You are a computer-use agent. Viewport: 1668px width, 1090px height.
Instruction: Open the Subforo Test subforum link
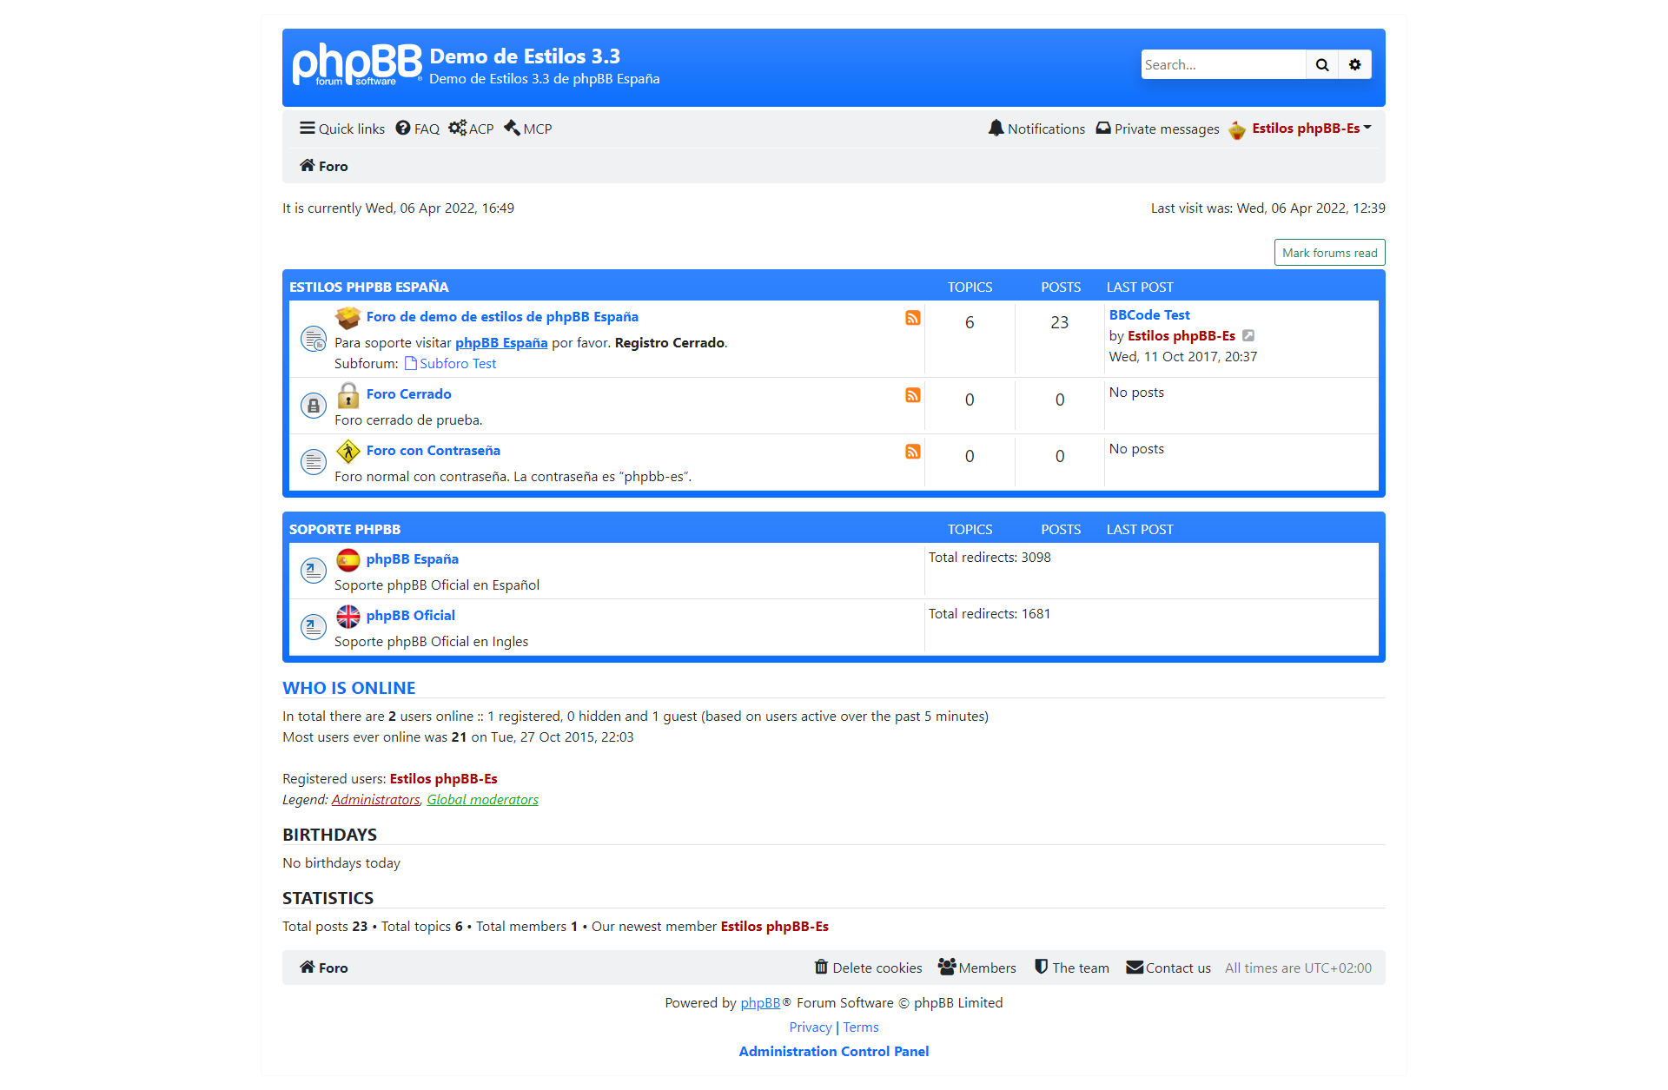(457, 364)
